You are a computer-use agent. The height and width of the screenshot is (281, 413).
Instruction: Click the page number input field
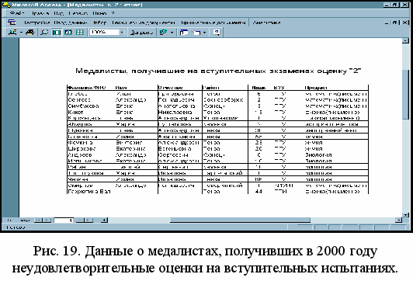[64, 220]
